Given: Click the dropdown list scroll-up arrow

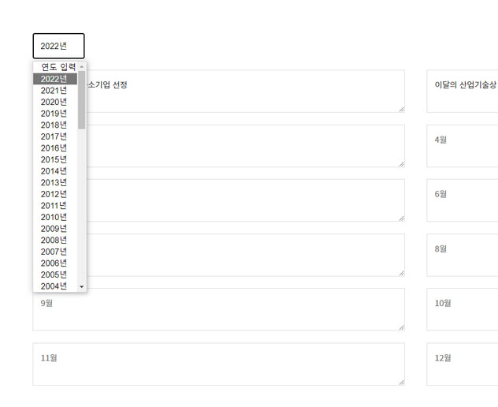Looking at the screenshot, I should pos(82,66).
